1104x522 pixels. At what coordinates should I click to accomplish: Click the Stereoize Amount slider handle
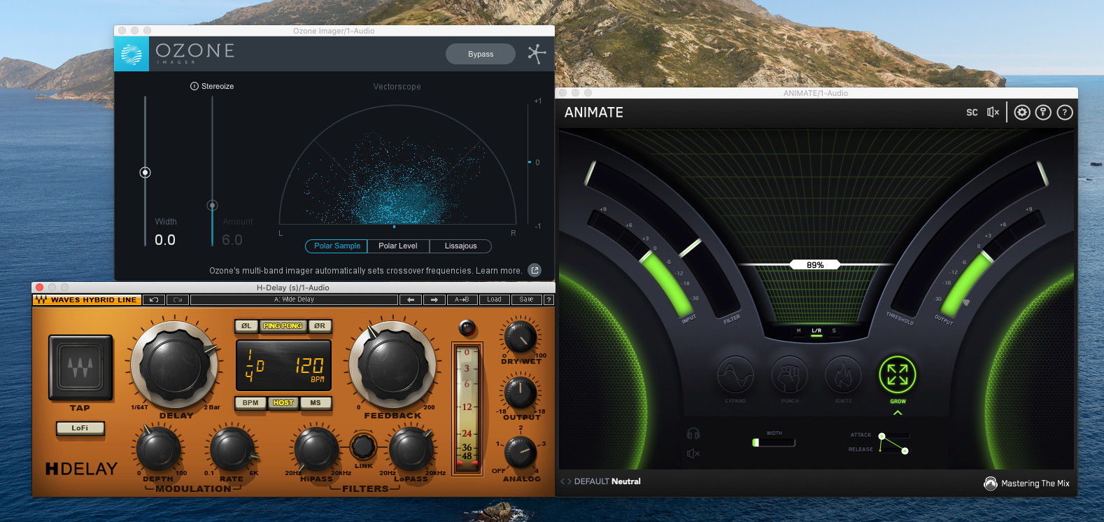pos(212,205)
